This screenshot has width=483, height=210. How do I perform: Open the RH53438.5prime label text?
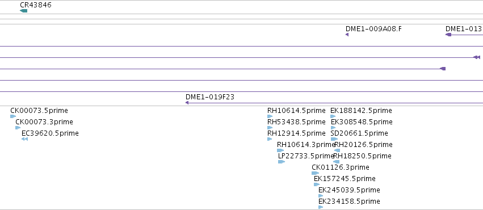tap(296, 122)
